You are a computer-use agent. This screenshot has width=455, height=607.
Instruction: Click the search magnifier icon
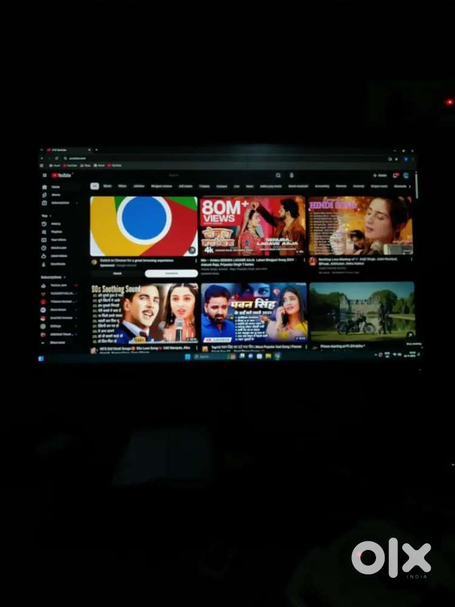coord(278,175)
